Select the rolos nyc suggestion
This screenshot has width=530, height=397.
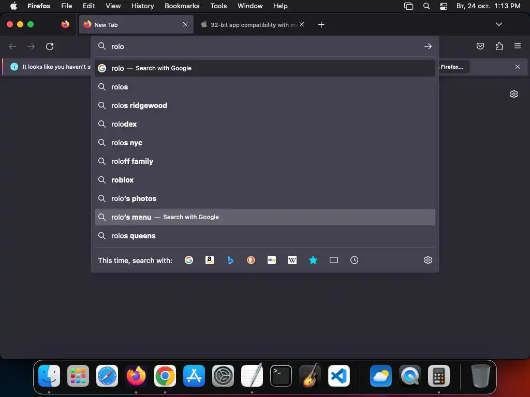[264, 143]
